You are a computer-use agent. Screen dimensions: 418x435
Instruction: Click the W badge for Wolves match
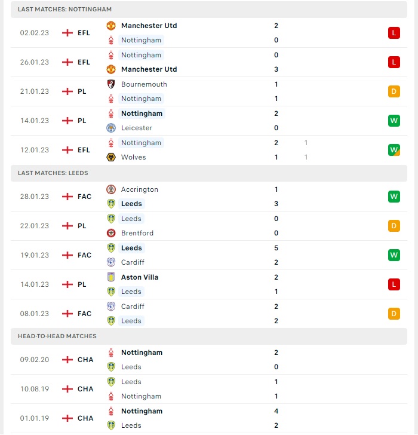(394, 150)
